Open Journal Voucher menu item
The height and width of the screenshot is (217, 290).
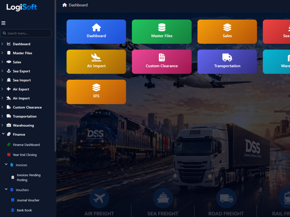coord(28,200)
